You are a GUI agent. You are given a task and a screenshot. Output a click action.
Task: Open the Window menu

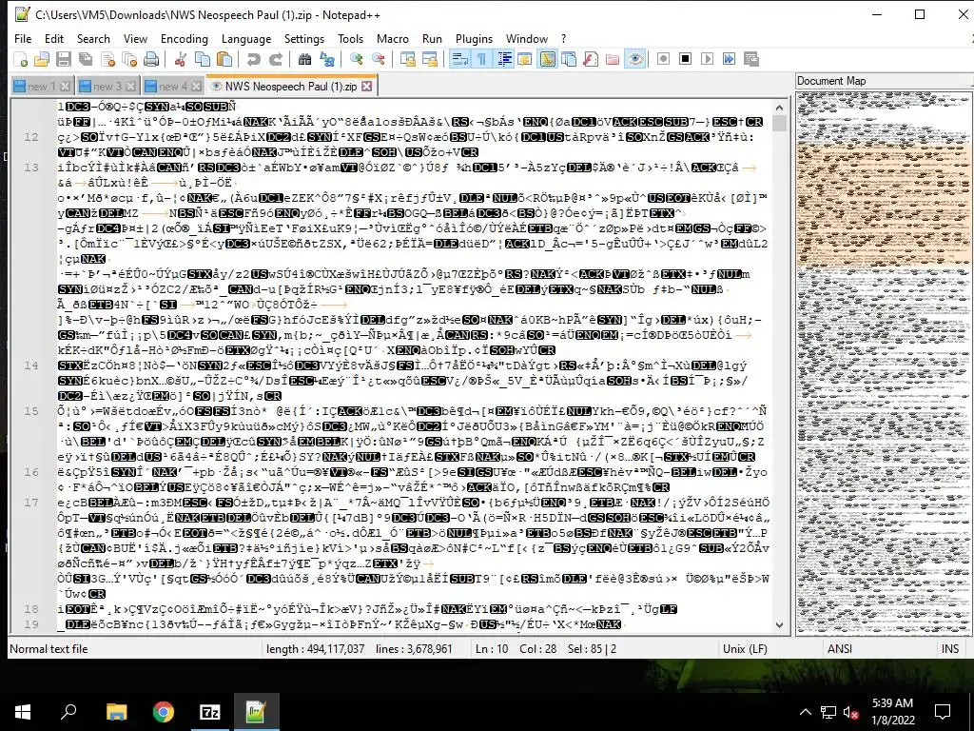(527, 38)
